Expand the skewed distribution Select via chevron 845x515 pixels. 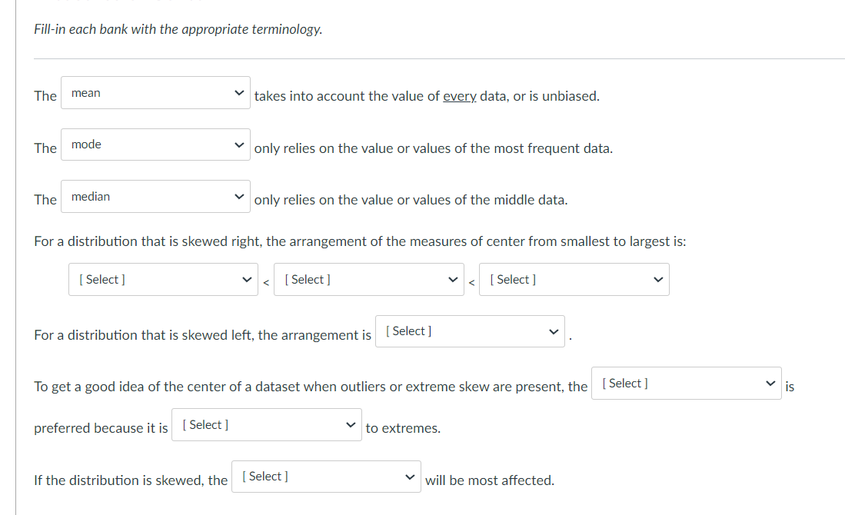coord(411,476)
